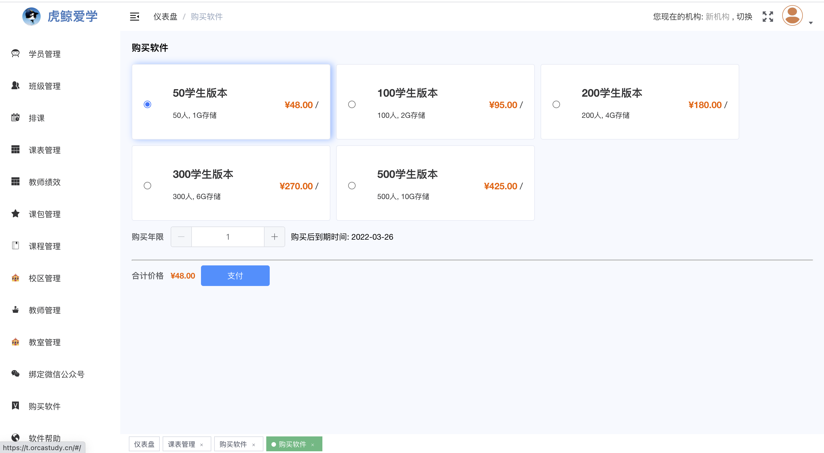Image resolution: width=824 pixels, height=453 pixels.
Task: Click the 课表管理 grid icon
Action: click(15, 150)
